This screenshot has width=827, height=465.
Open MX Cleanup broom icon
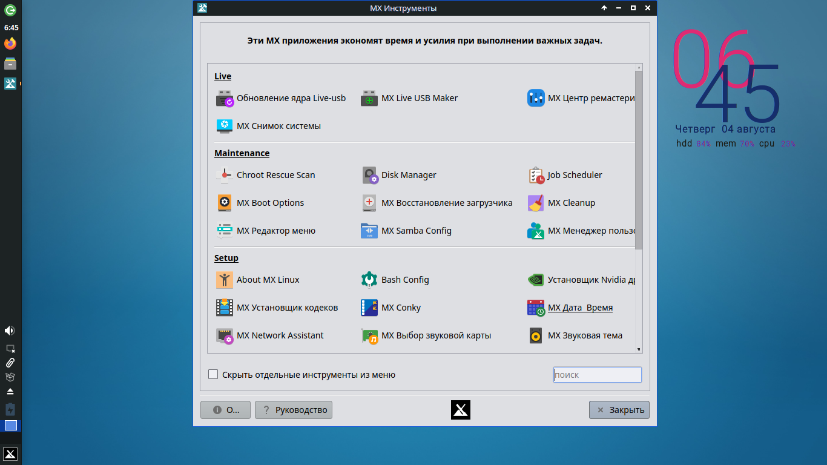pyautogui.click(x=536, y=203)
